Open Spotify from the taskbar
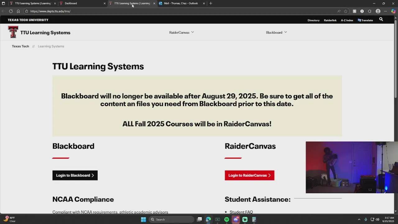 tap(227, 220)
